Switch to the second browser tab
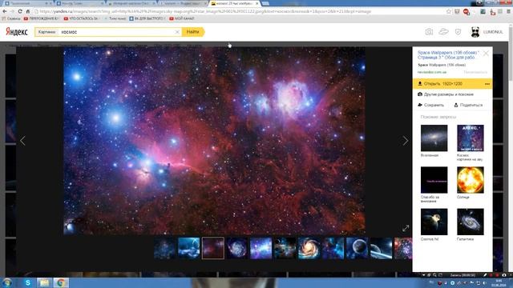 click(x=80, y=3)
